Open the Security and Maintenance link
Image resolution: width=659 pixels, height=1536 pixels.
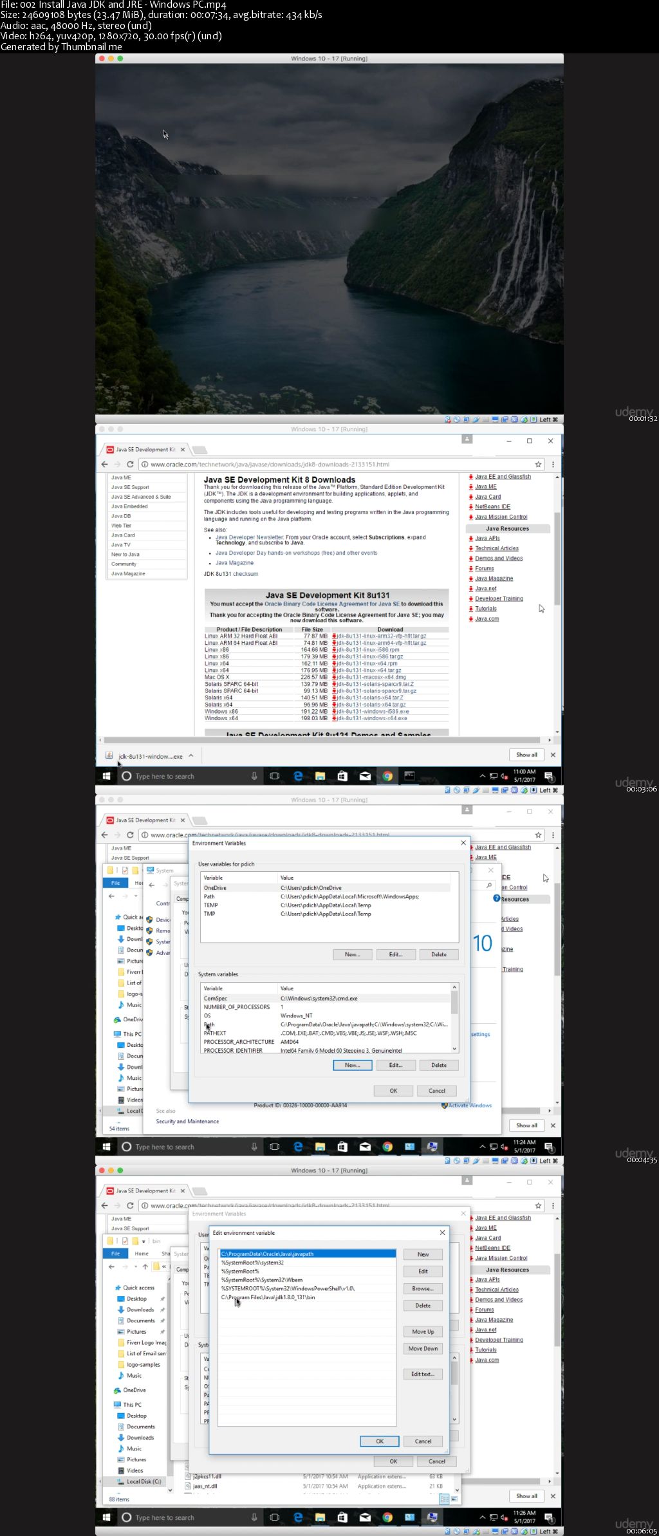[x=187, y=1121]
